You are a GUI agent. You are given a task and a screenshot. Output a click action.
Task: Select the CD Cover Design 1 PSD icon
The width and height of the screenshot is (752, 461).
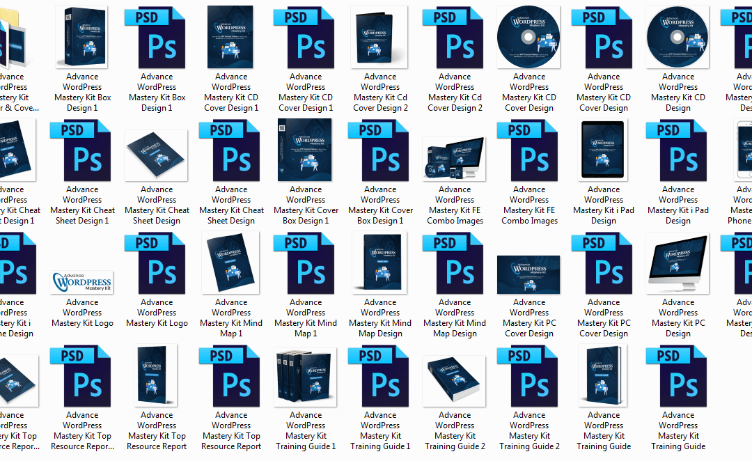click(x=304, y=38)
